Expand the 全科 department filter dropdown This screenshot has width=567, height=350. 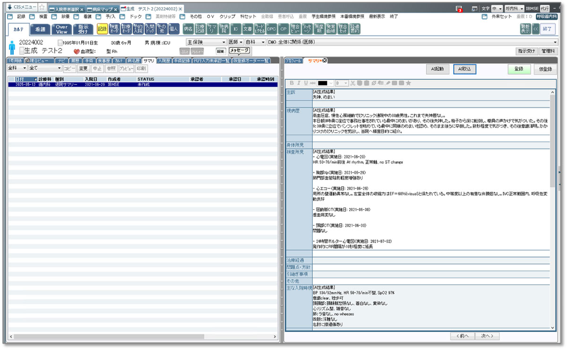point(17,68)
